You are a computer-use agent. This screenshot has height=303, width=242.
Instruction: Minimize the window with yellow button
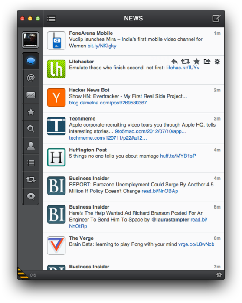30,19
